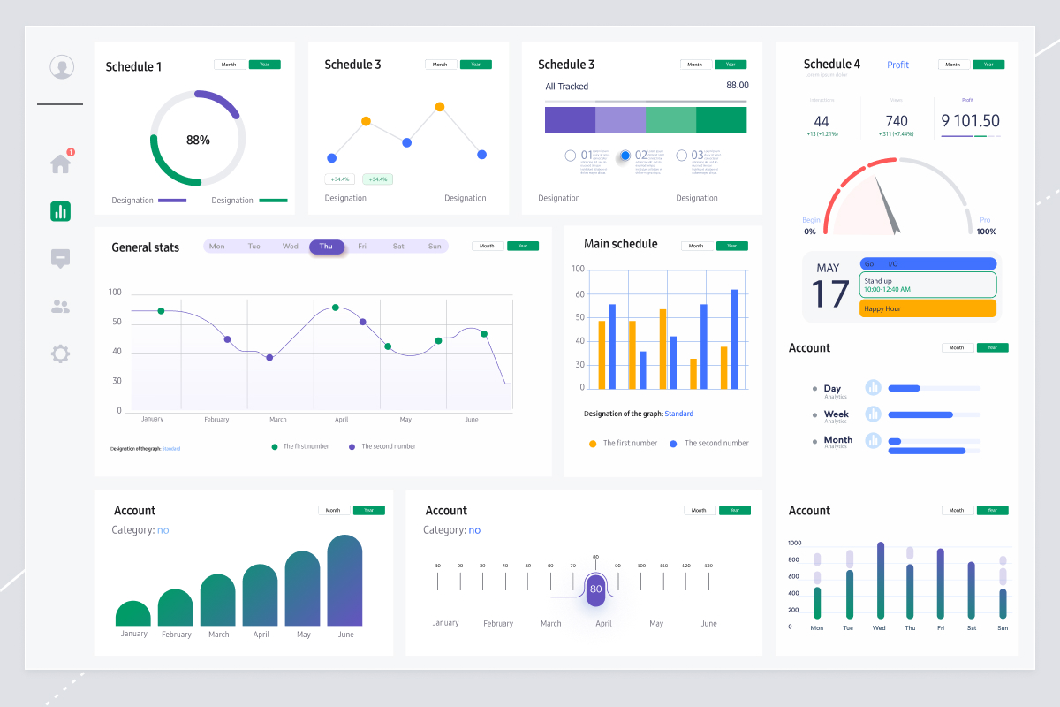This screenshot has height=707, width=1060.
Task: Switch Main schedule to Month view
Action: 696,246
